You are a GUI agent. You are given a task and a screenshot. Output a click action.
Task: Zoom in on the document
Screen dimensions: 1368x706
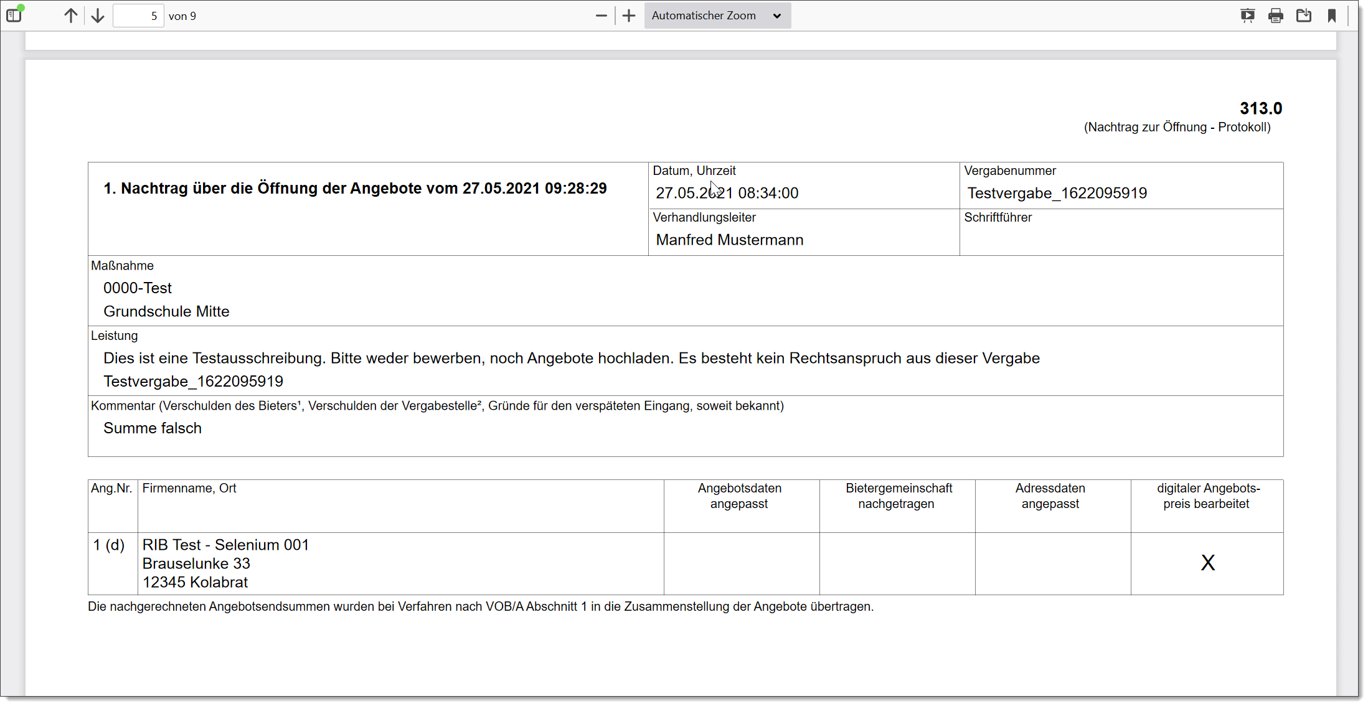tap(629, 16)
